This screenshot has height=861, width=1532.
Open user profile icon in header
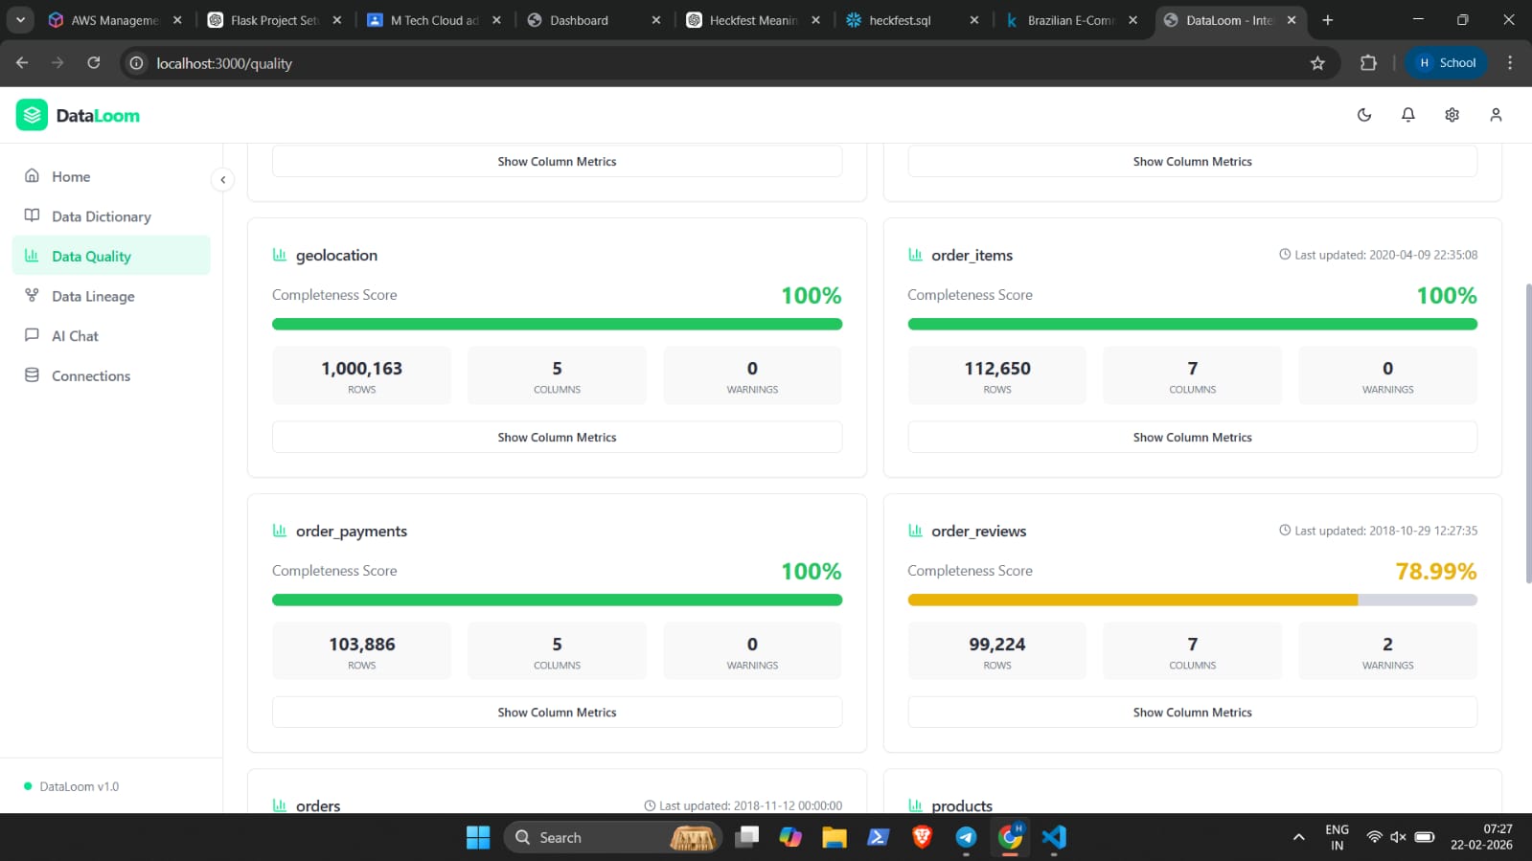tap(1496, 115)
